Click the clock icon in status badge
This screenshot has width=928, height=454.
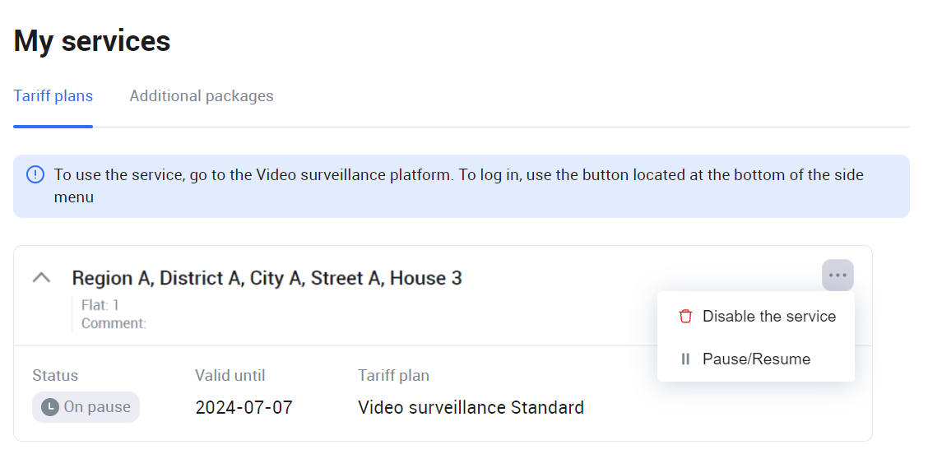50,407
